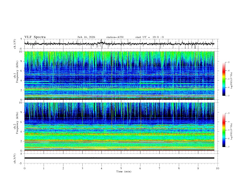Click inside the ch.2 spectrogram panel
The height and width of the screenshot is (189, 245).
coord(119,127)
